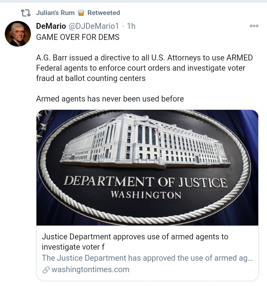Visit the washingtontimes.com domain link
The image size is (267, 286).
pos(90,270)
